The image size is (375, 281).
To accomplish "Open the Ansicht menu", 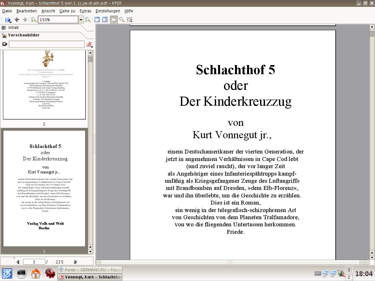I will coord(48,11).
